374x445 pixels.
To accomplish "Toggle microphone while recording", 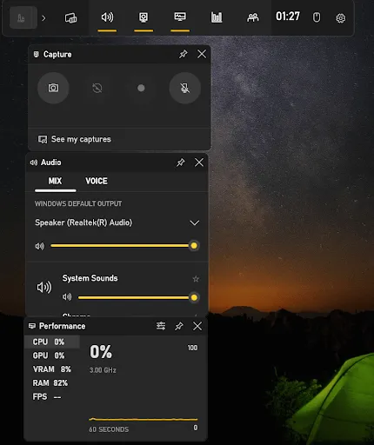I will [184, 88].
